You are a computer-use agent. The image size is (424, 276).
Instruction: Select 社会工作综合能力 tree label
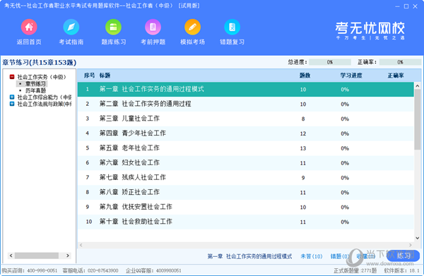click(45, 97)
